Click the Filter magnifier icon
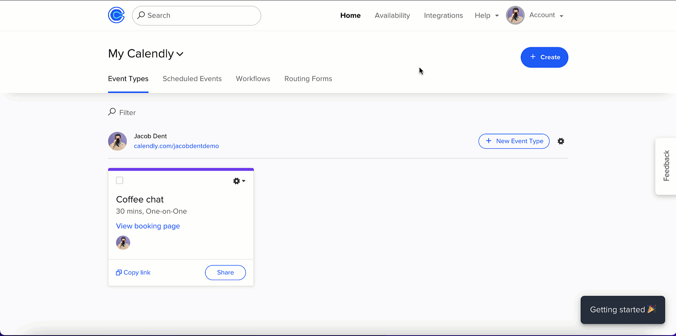The image size is (676, 336). tap(112, 112)
